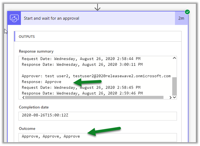
Task: Collapse the 'Start and wait for an approval' card
Action: coord(96,18)
